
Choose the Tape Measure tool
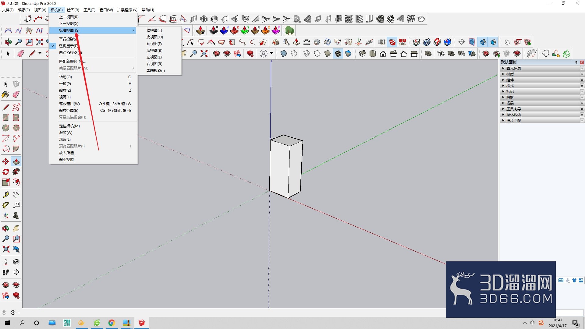tap(5, 194)
